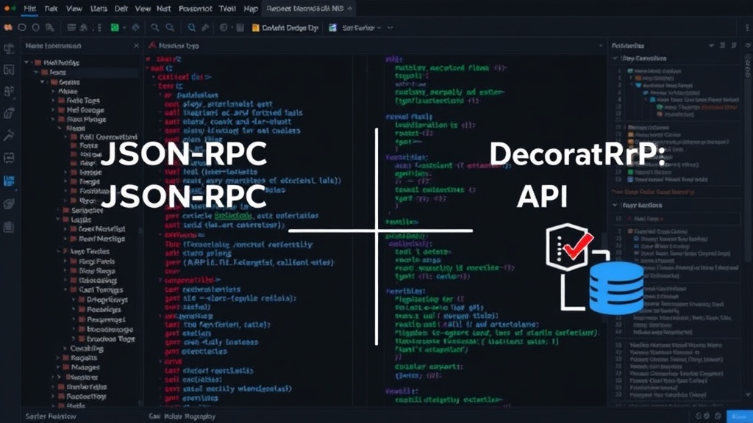This screenshot has width=753, height=423.
Task: Click the topmost left sidebar structure icon
Action: (9, 49)
